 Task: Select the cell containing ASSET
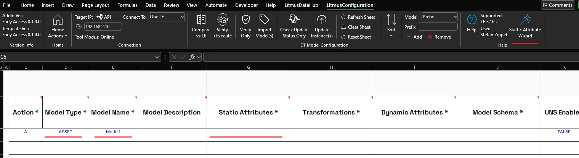coord(66,132)
